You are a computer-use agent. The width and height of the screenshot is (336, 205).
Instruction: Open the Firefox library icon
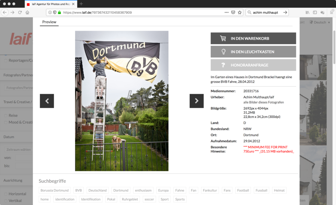pos(307,12)
